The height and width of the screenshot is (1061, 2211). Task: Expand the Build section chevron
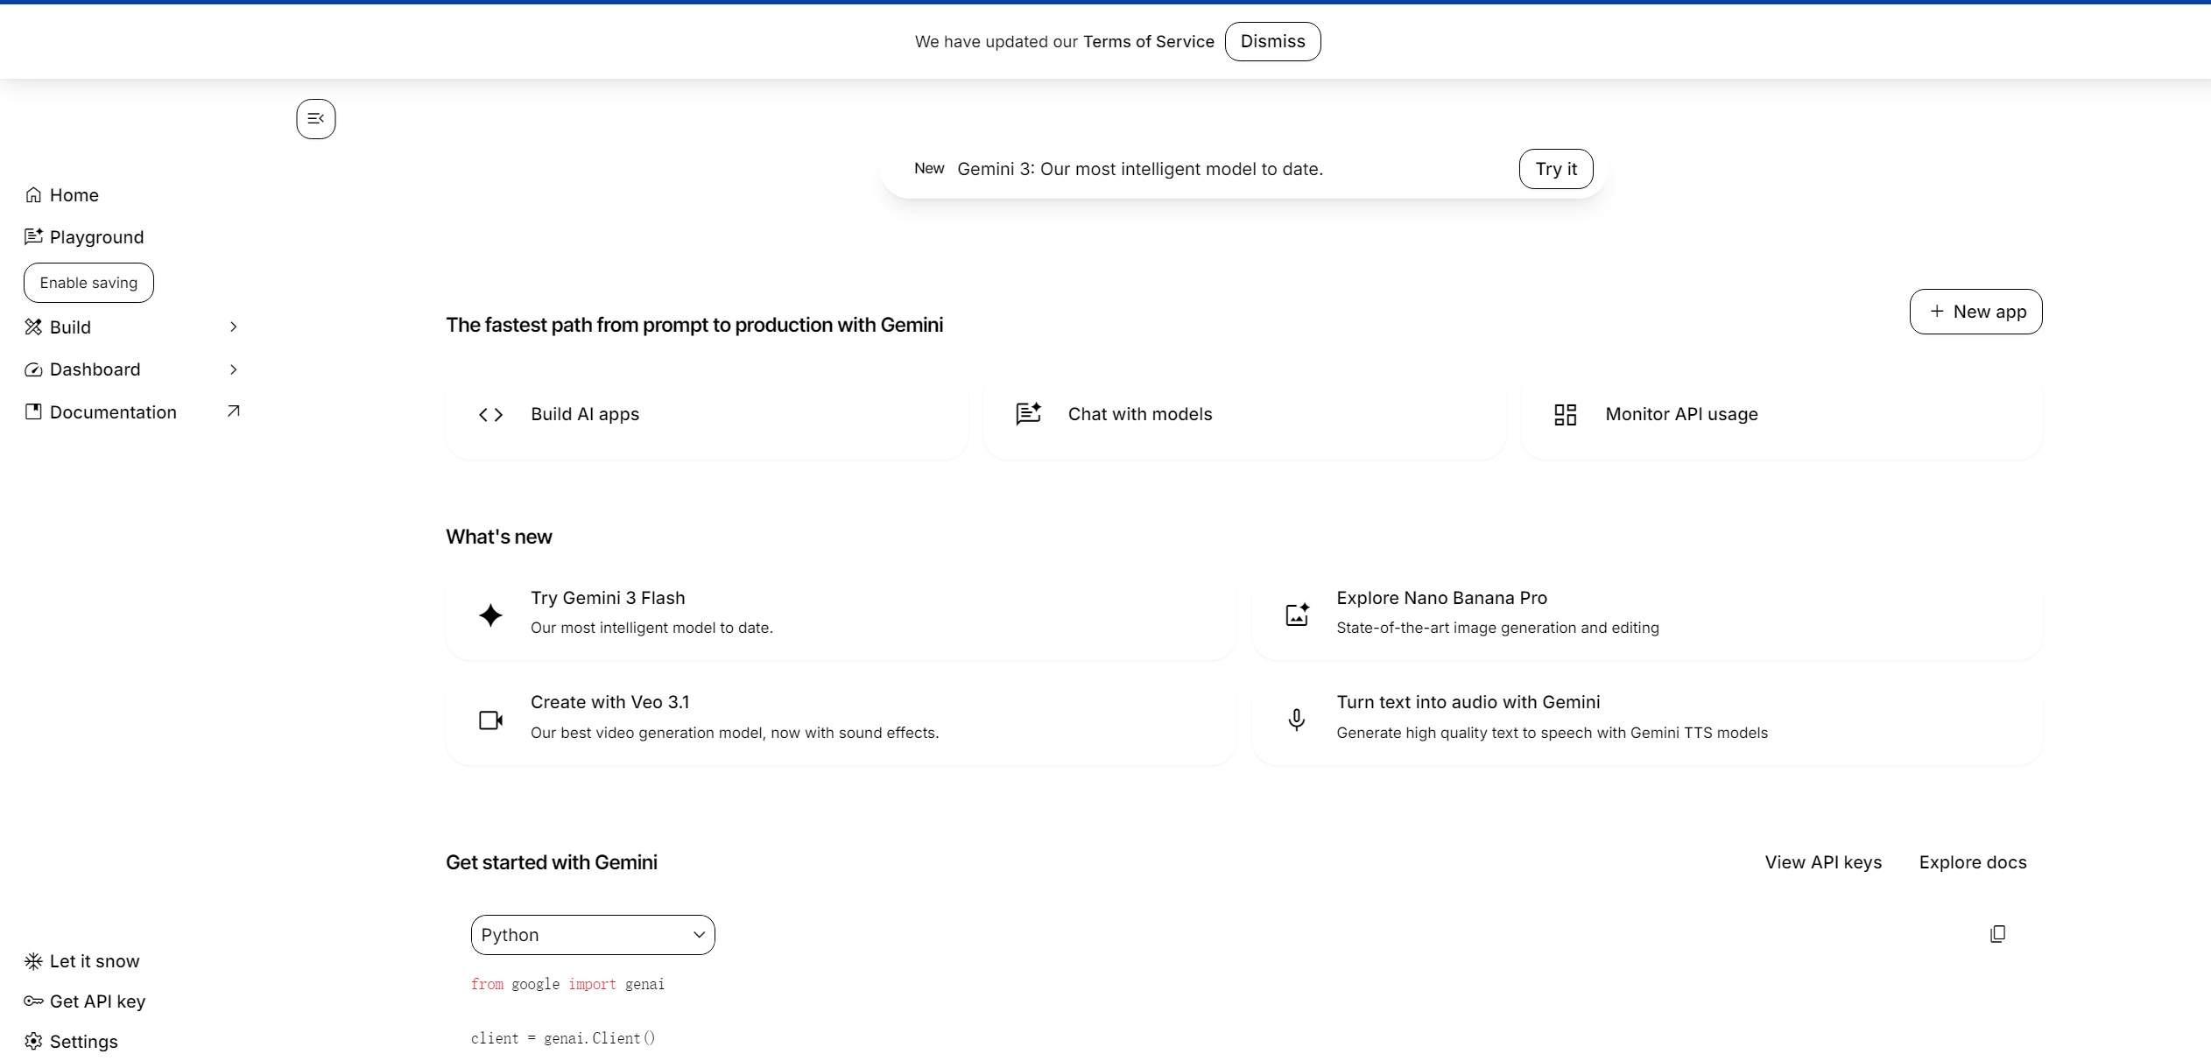(233, 327)
